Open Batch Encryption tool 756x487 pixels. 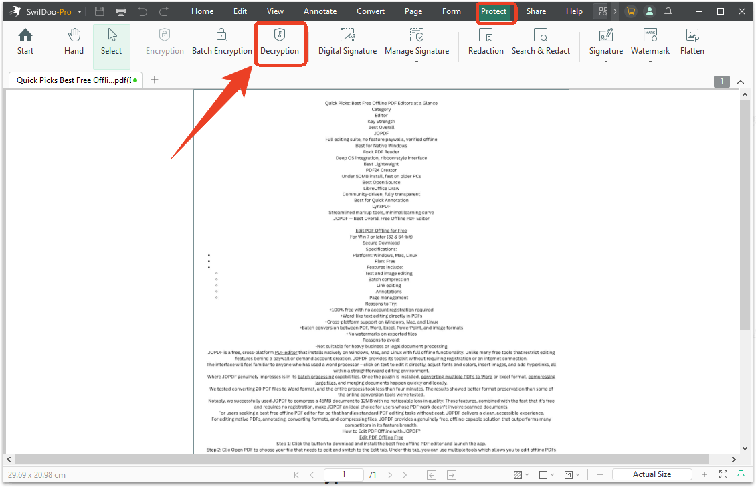coord(222,42)
